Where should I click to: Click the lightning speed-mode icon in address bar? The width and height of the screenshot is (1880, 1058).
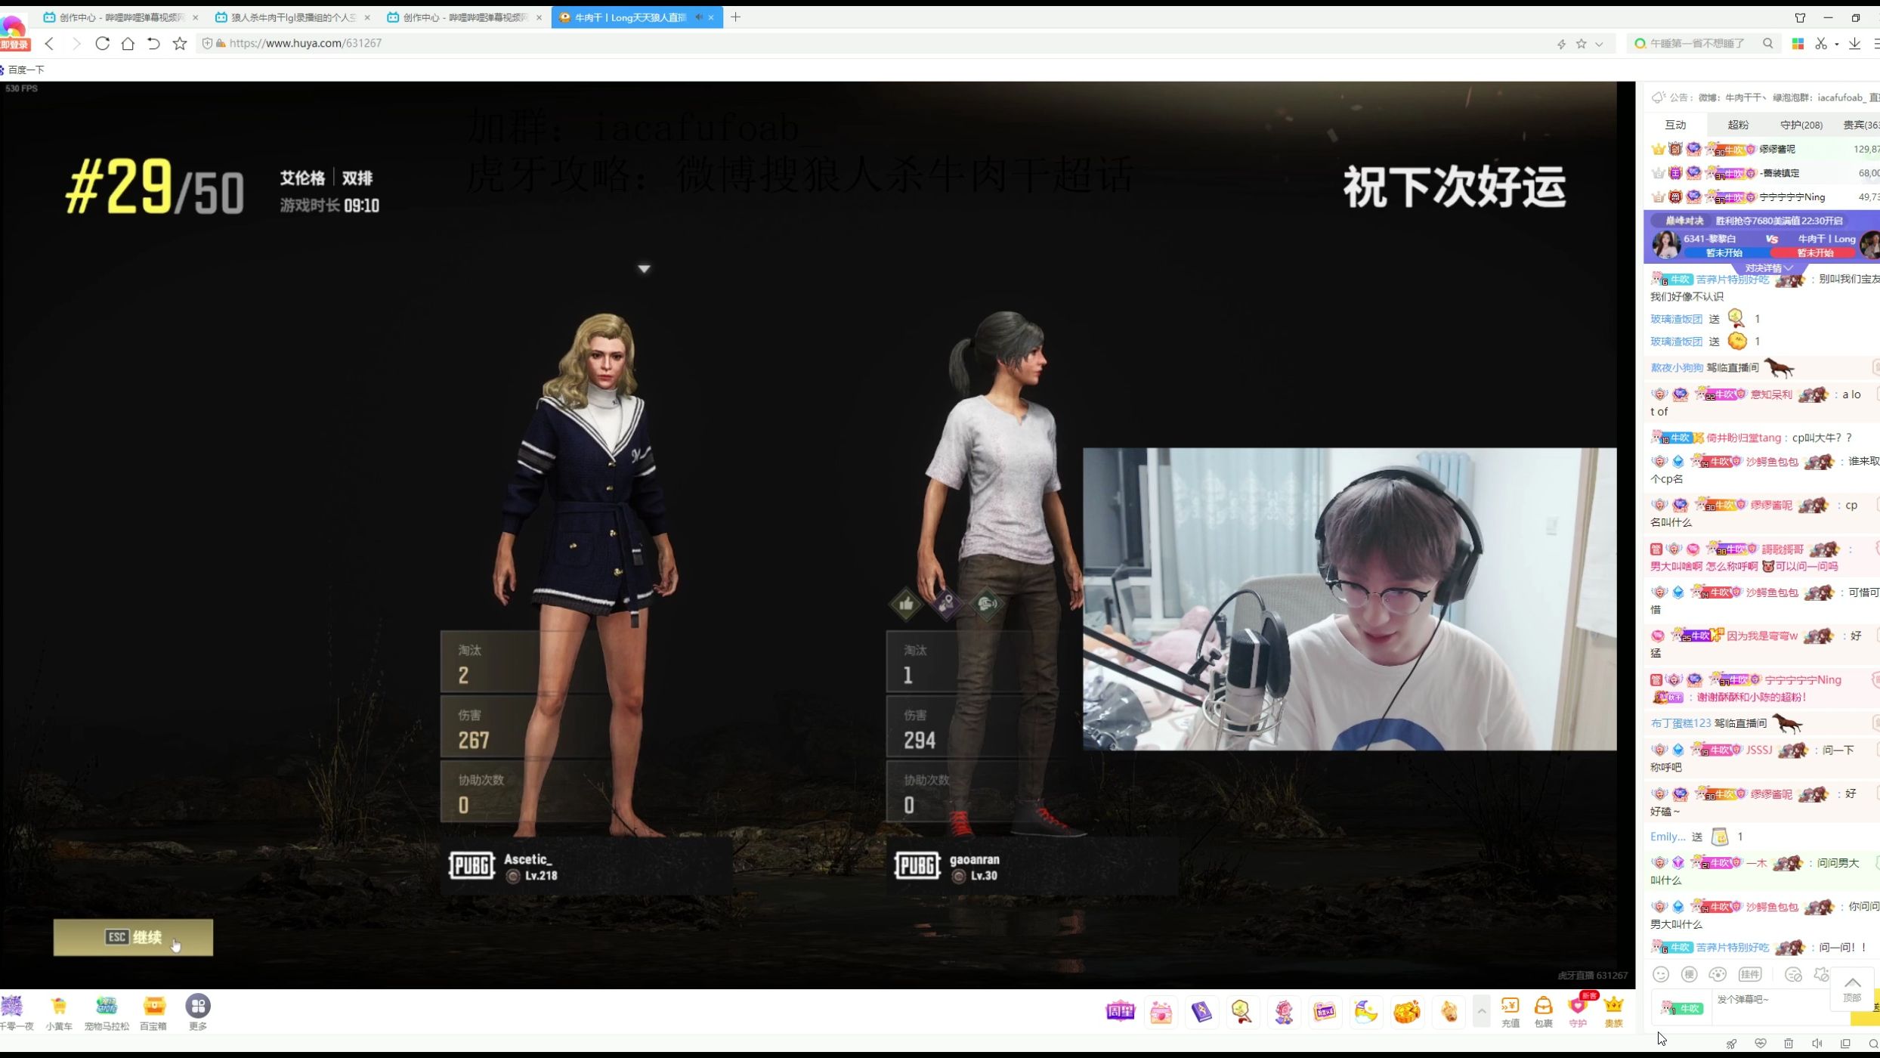[x=1561, y=44]
